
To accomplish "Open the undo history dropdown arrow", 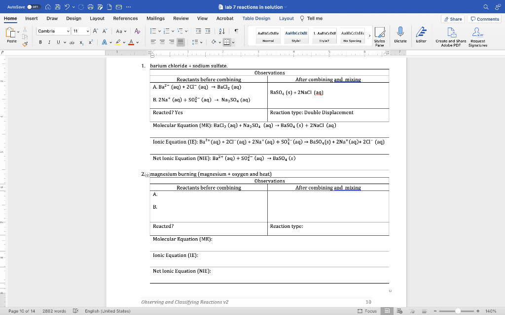I will (74, 7).
